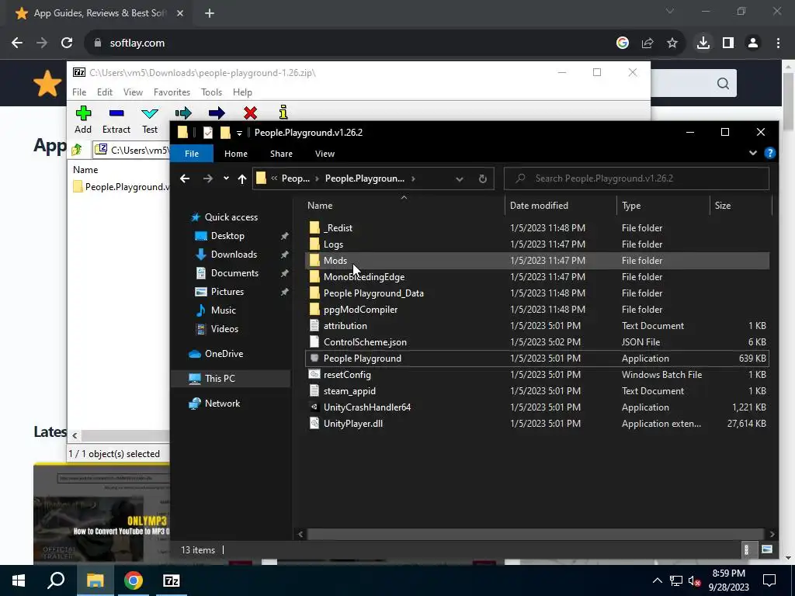The width and height of the screenshot is (795, 596).
Task: Go forward in File Explorer
Action: [x=208, y=178]
